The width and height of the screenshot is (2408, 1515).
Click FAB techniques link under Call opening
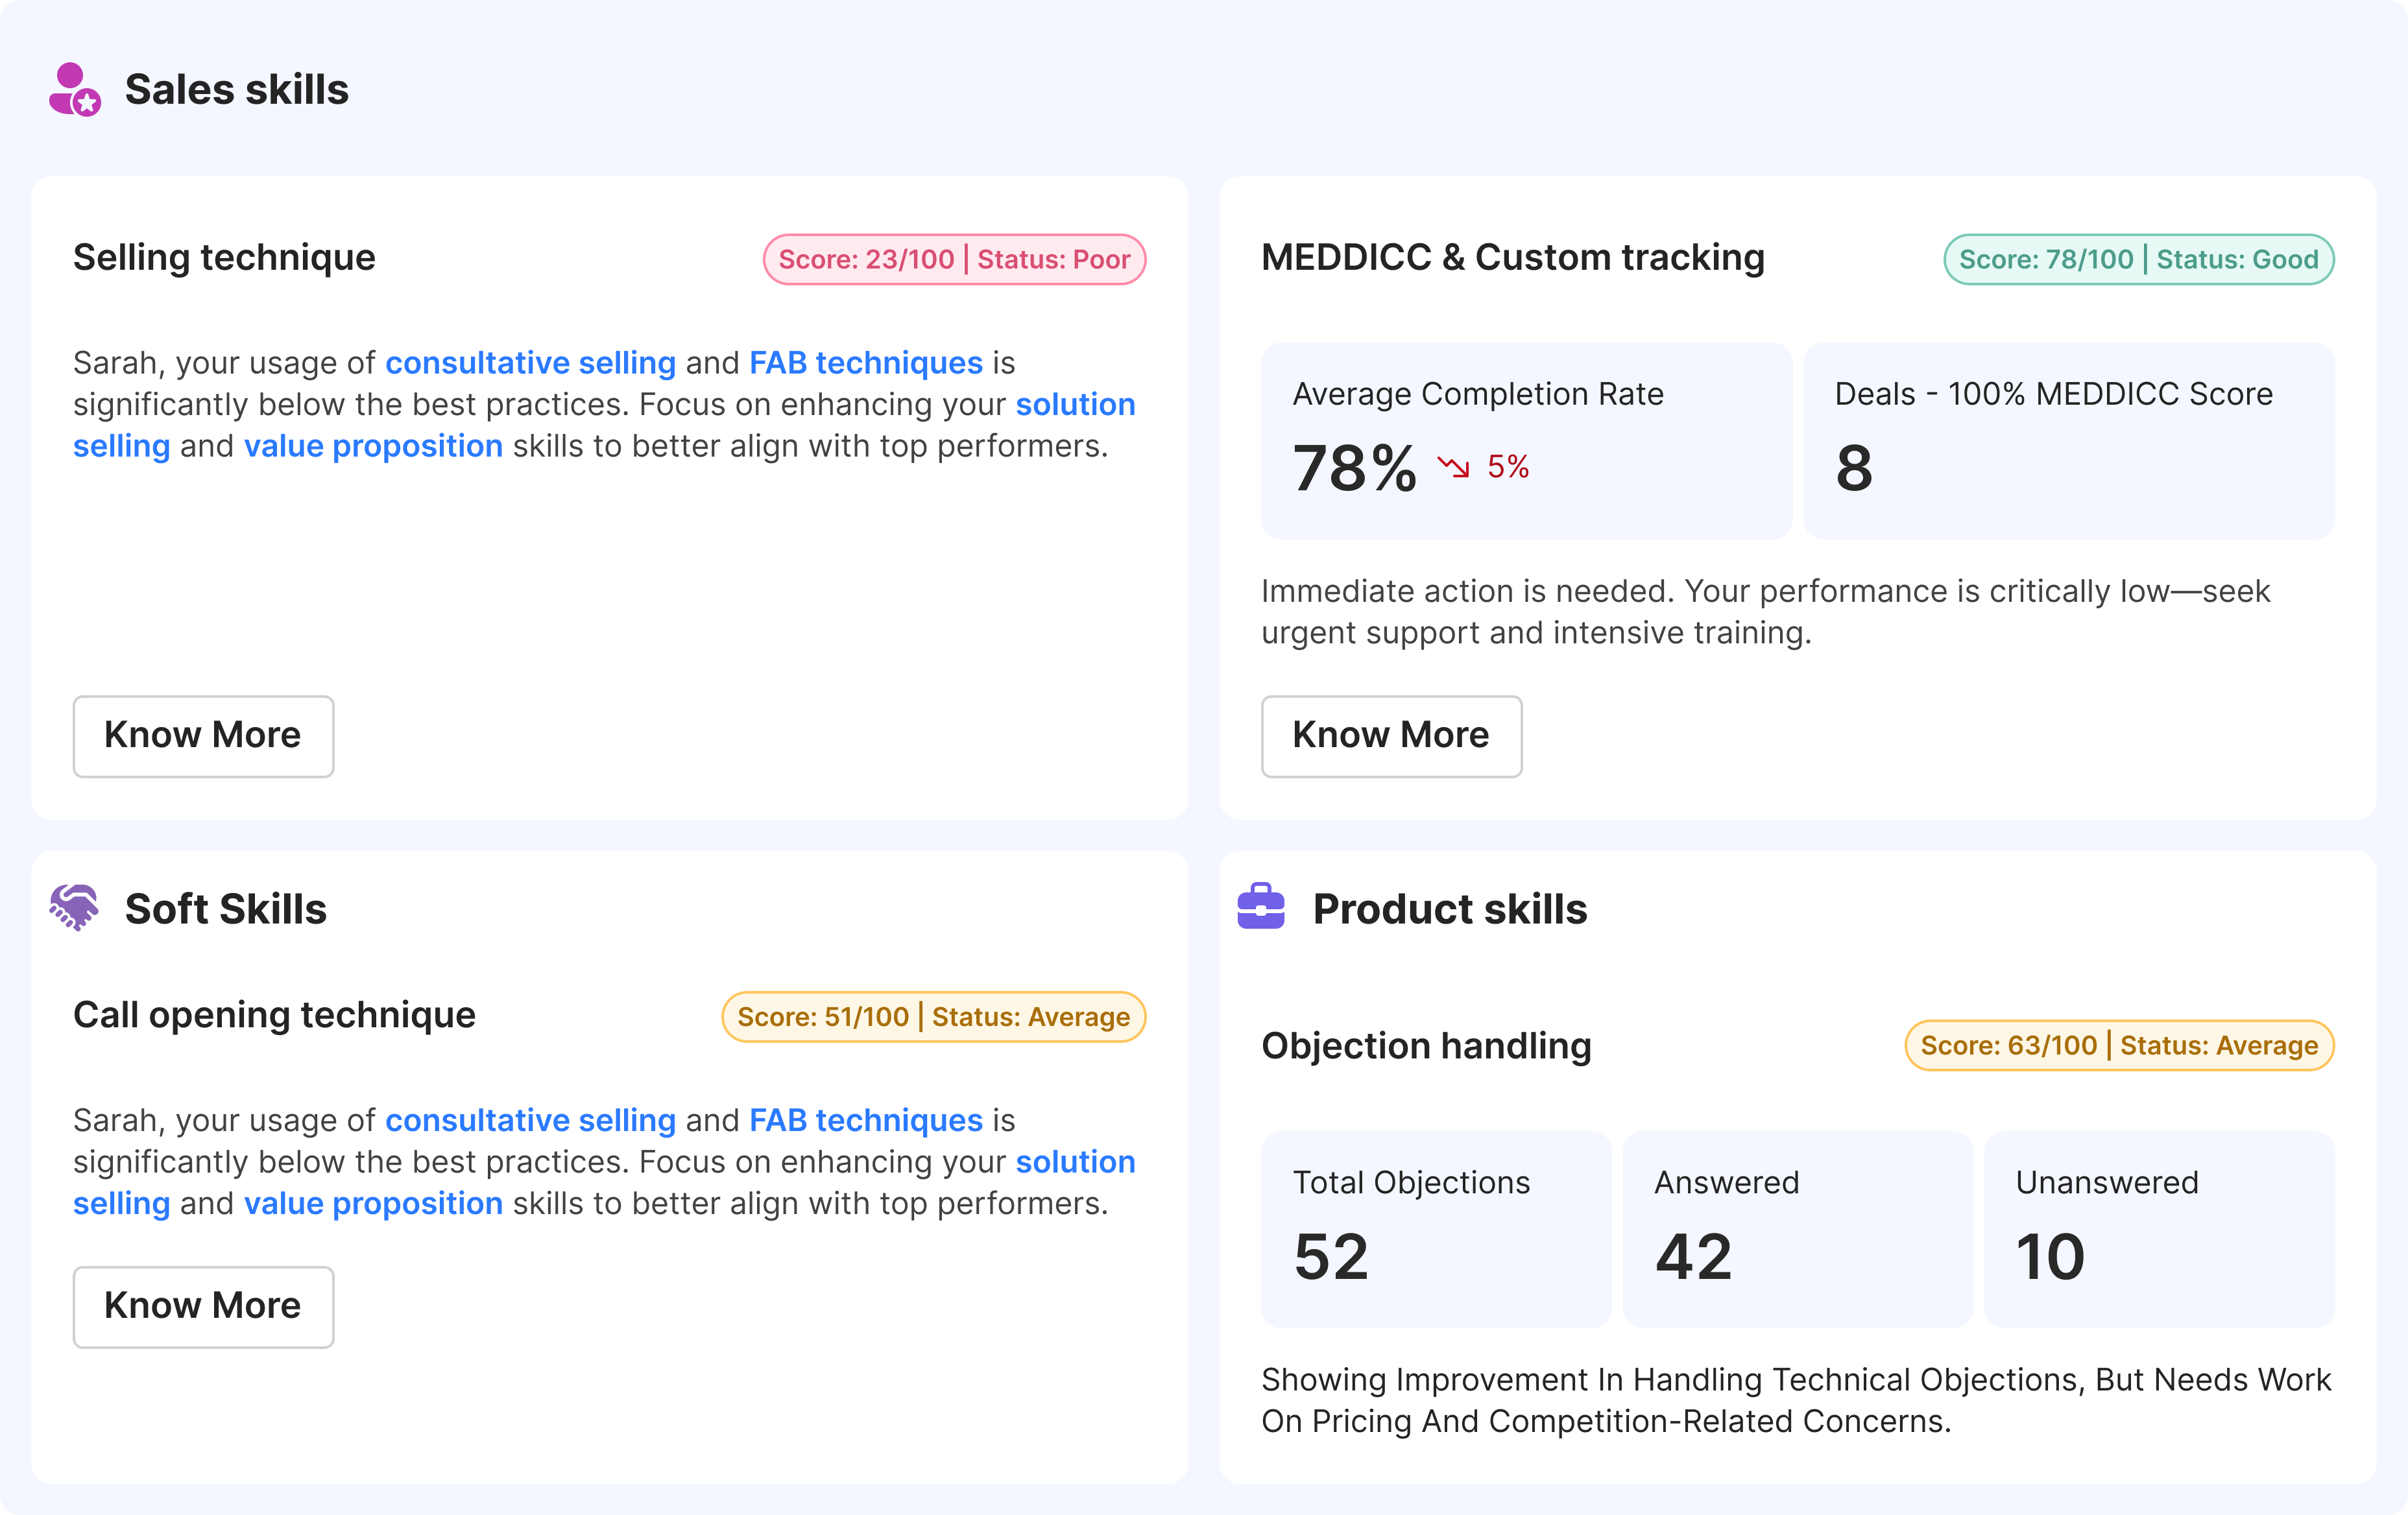click(865, 1120)
